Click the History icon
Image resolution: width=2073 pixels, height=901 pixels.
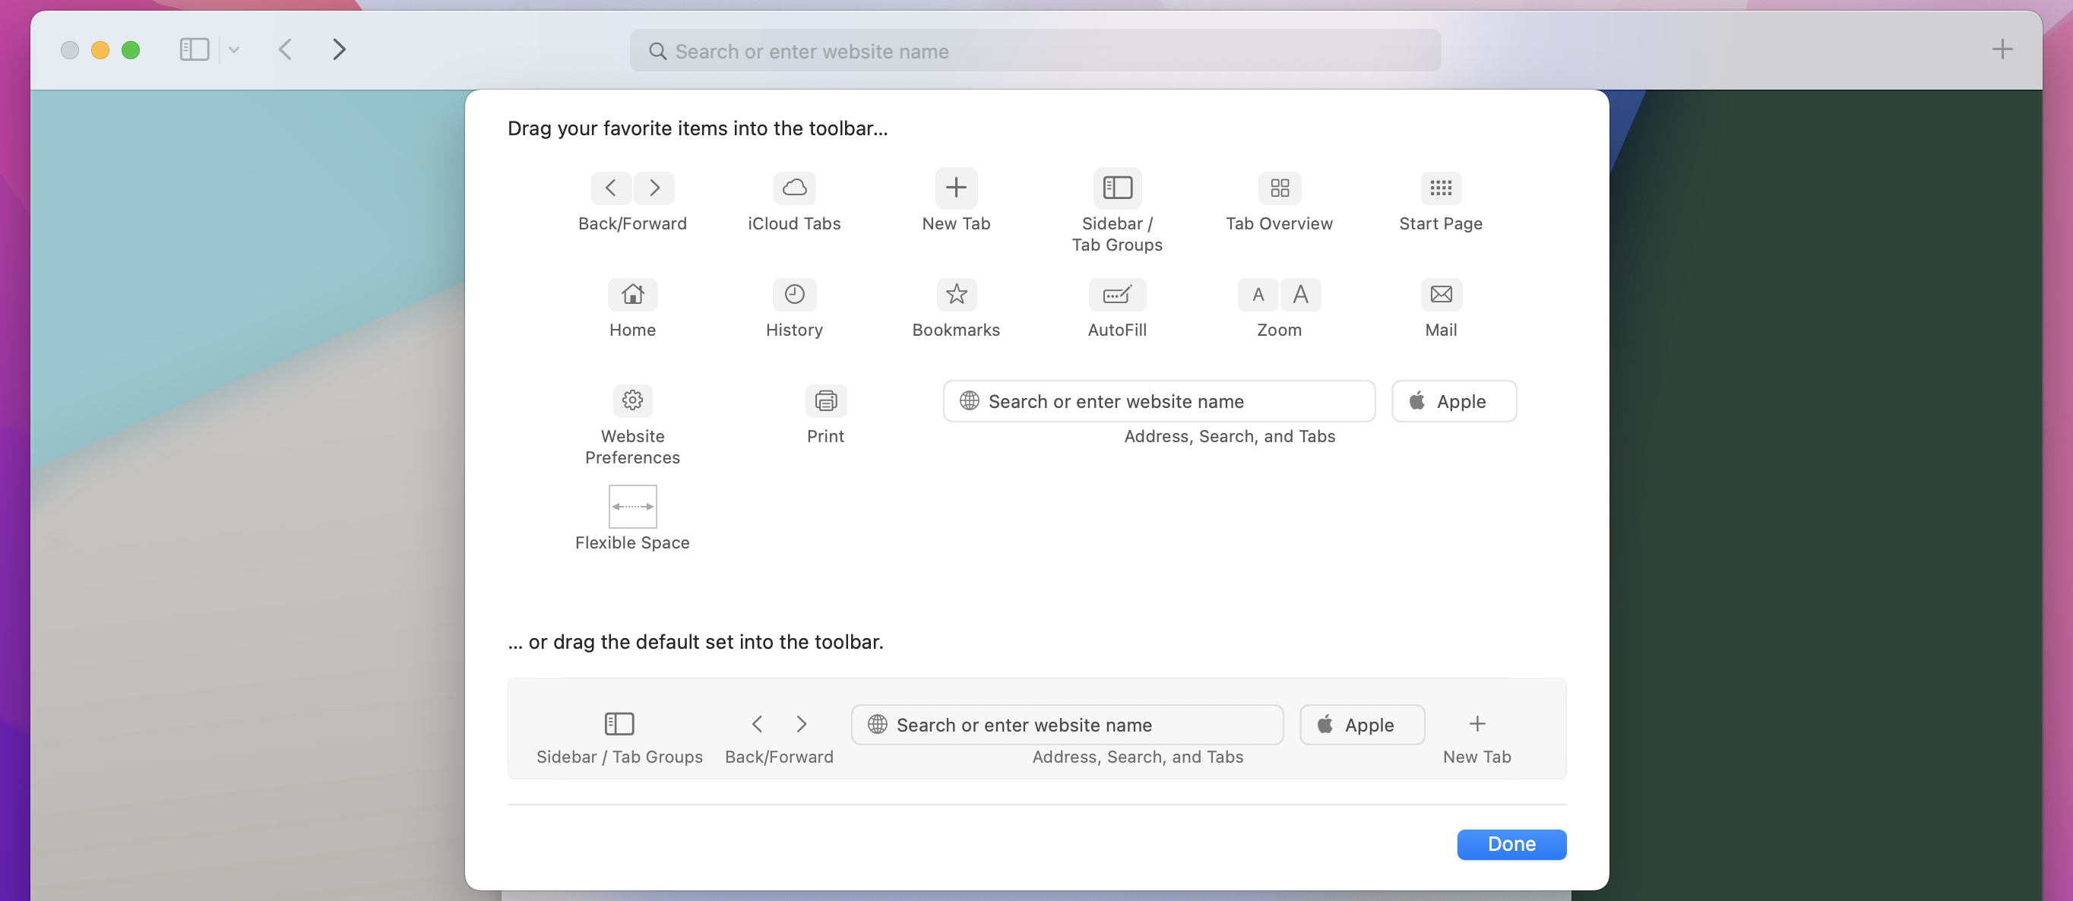click(795, 293)
